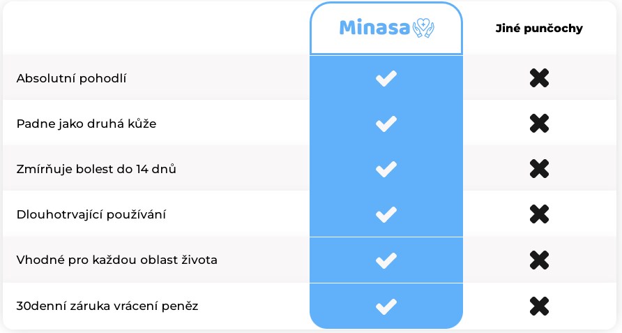The width and height of the screenshot is (622, 333).
Task: Click the X mark for 30denní záruka row
Action: click(x=539, y=306)
